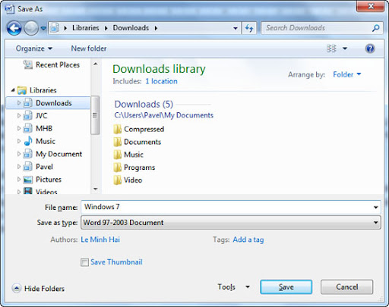The image size is (389, 307).
Task: Click the Hide Folders label
Action: coord(44,288)
